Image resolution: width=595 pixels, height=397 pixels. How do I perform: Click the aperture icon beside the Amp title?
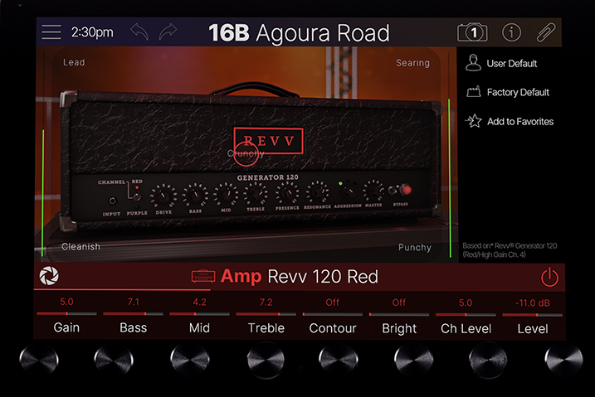click(49, 276)
